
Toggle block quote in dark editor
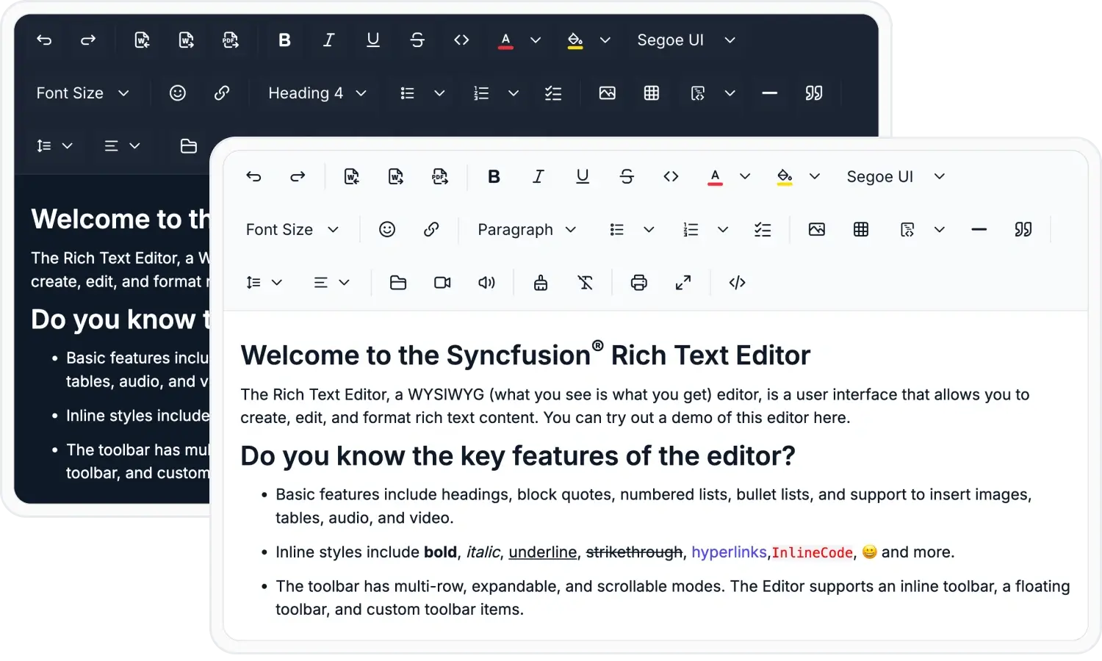coord(814,93)
